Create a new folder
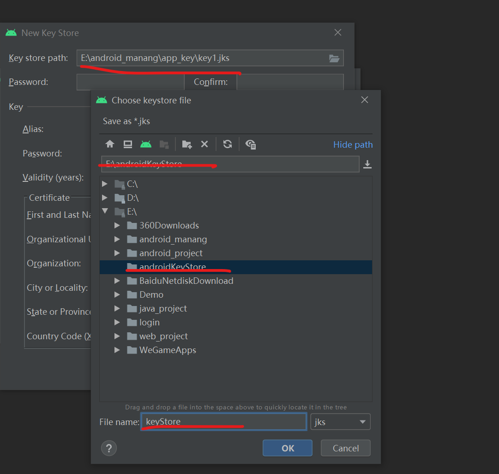The width and height of the screenshot is (499, 474). click(x=186, y=144)
